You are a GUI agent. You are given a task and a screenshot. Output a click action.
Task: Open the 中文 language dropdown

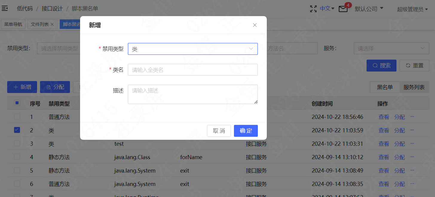(327, 9)
